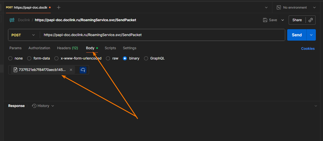323x141 pixels.
Task: Open the No environment dropdown
Action: (314, 7)
